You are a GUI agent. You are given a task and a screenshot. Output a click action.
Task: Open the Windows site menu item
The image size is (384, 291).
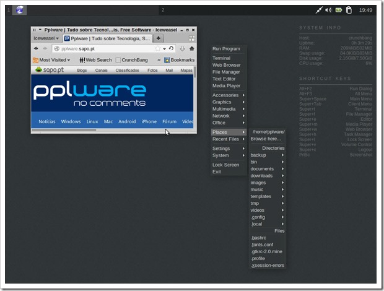(x=71, y=121)
